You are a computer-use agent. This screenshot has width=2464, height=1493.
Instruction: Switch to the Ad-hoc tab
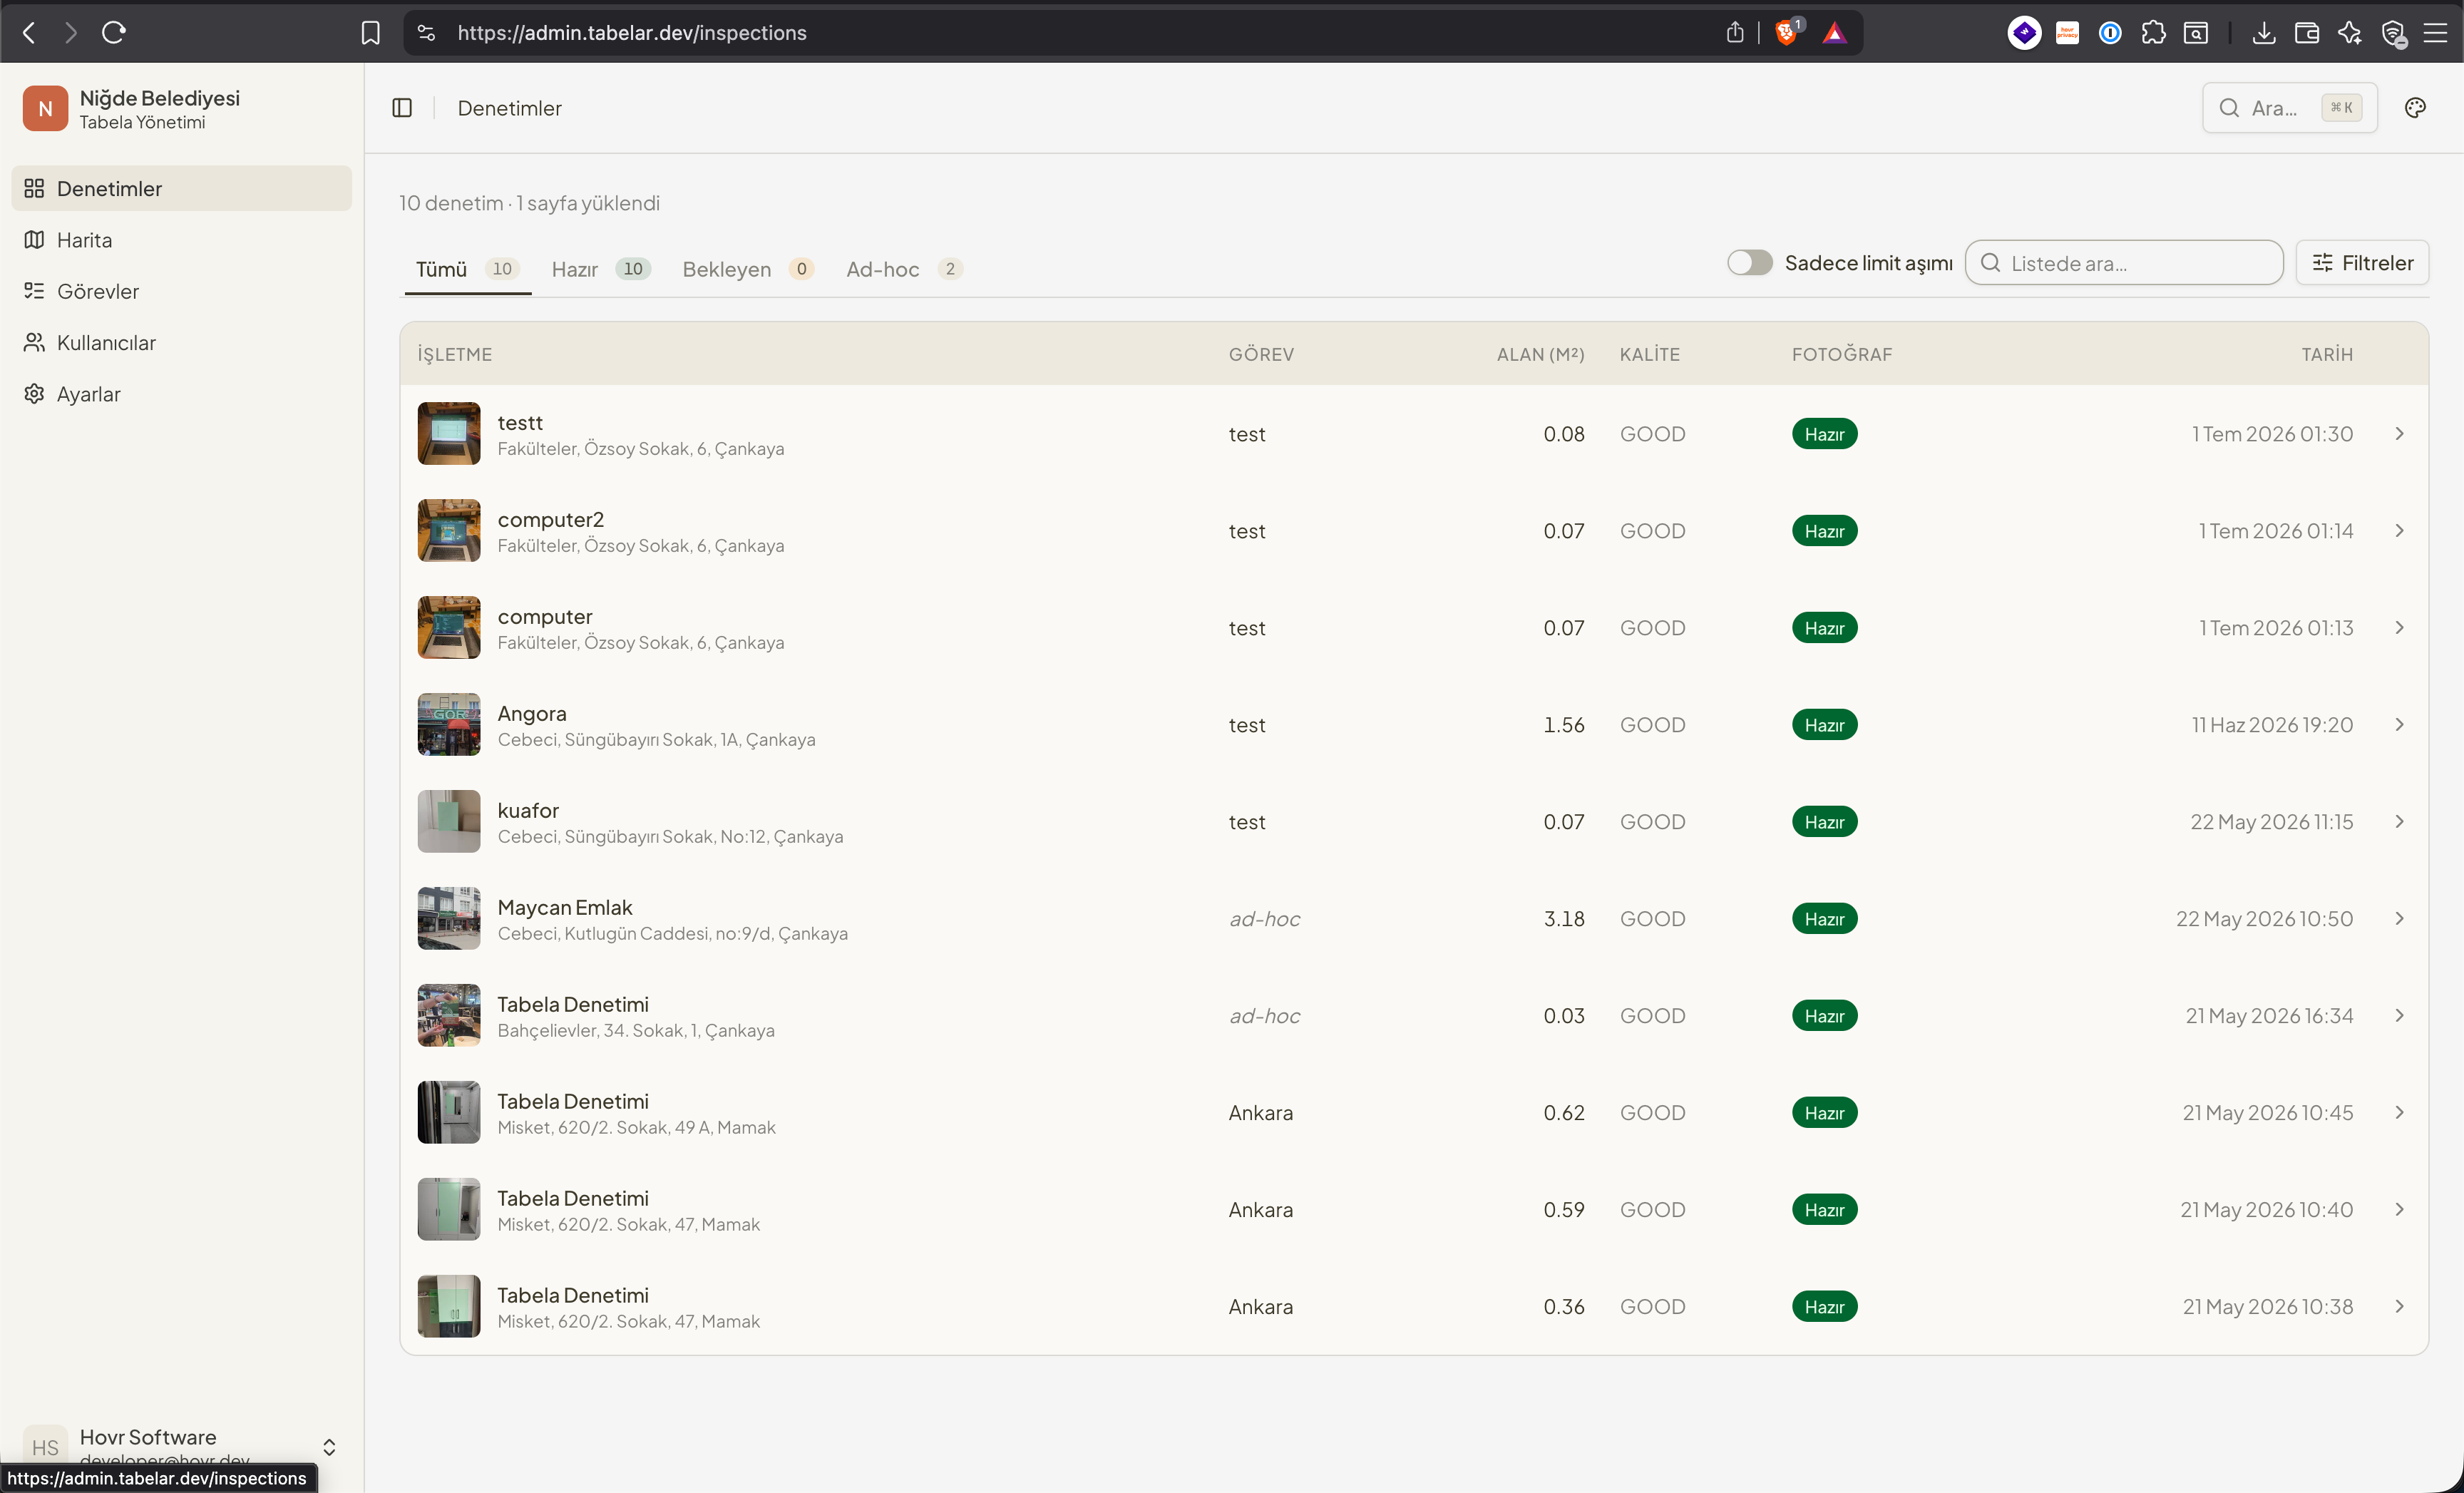click(904, 269)
